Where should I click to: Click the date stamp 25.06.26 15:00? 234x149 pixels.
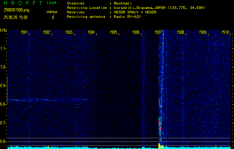pos(16,18)
